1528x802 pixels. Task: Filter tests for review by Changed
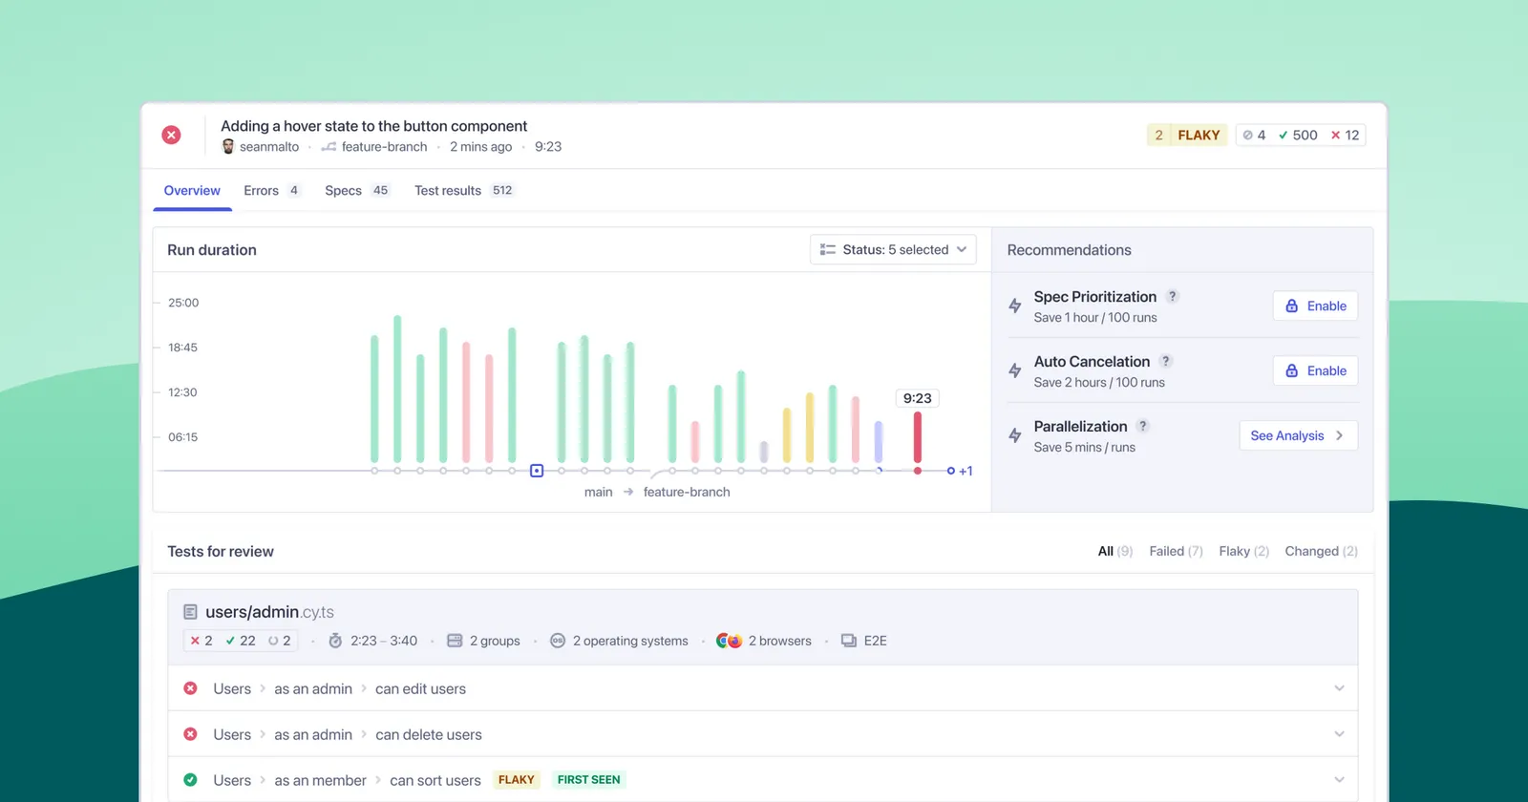[1320, 551]
